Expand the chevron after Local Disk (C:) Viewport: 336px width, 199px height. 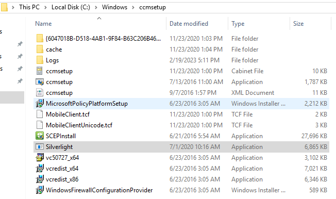[96, 7]
